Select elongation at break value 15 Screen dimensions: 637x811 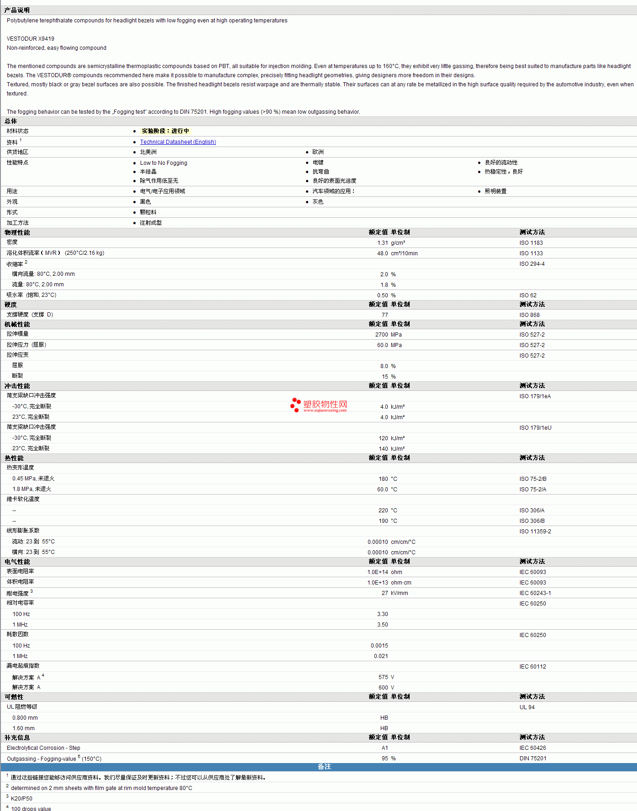coord(385,377)
